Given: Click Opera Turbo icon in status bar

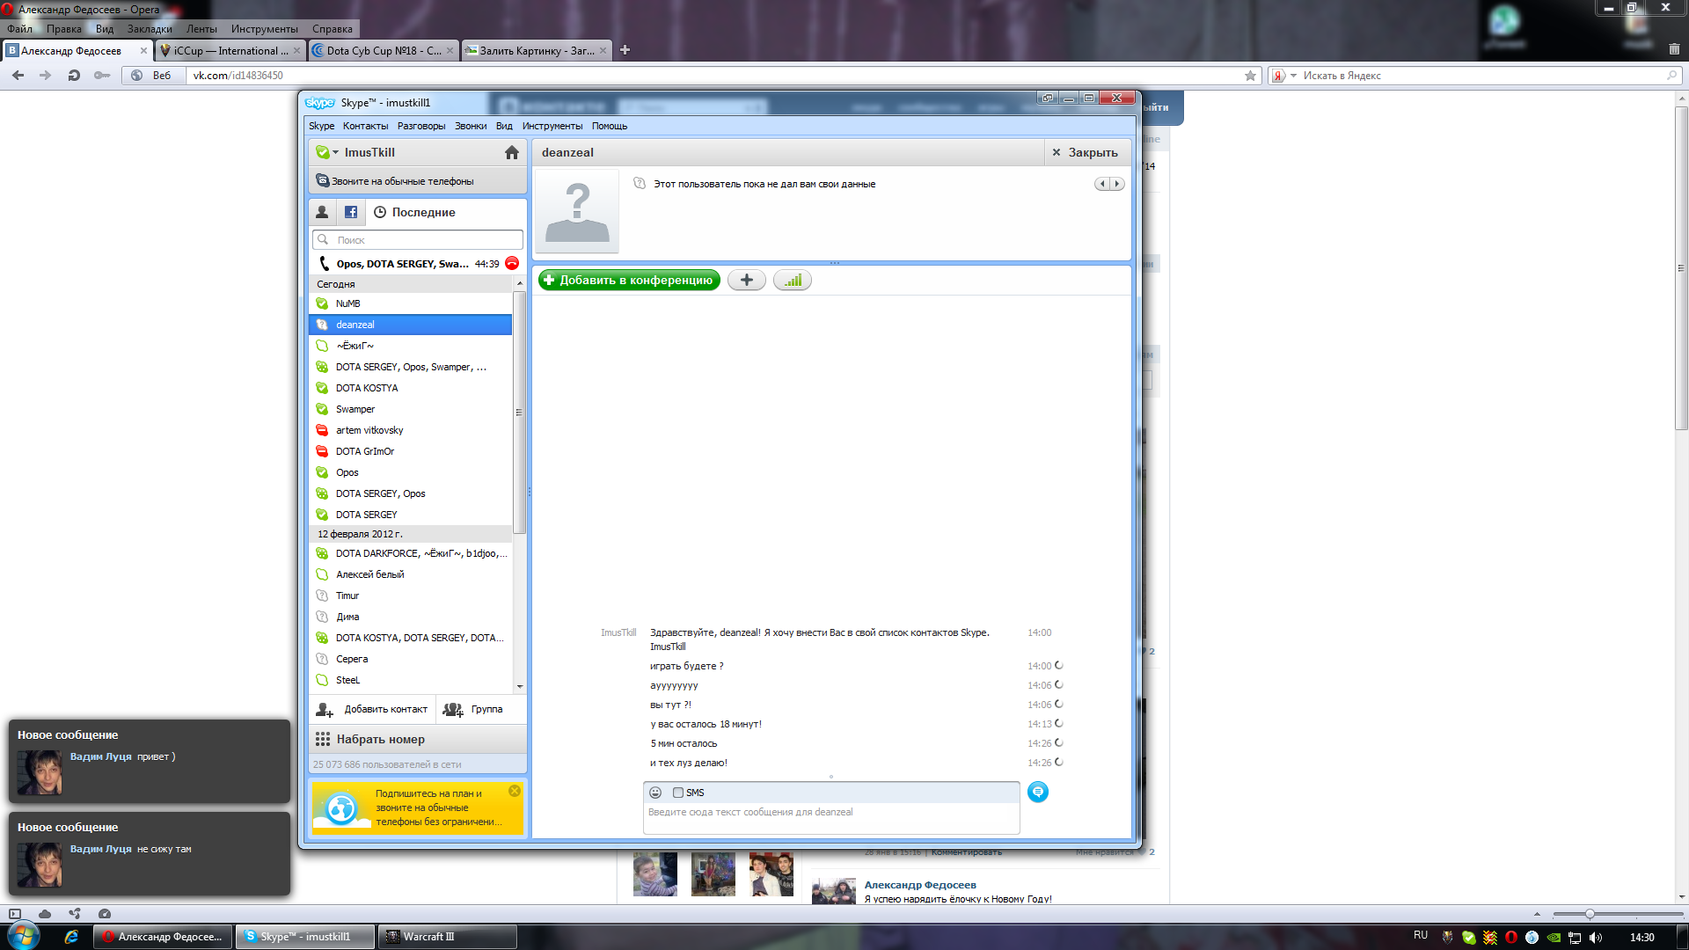Looking at the screenshot, I should click(x=105, y=914).
